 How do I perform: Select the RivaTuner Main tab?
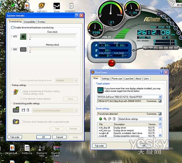(96, 78)
